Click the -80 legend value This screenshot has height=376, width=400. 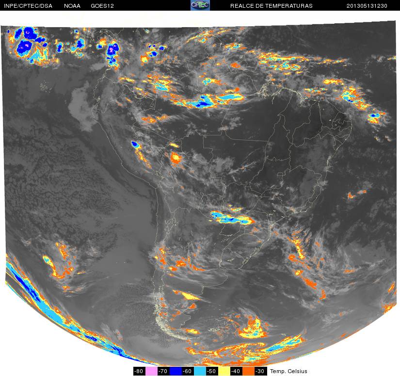click(139, 371)
